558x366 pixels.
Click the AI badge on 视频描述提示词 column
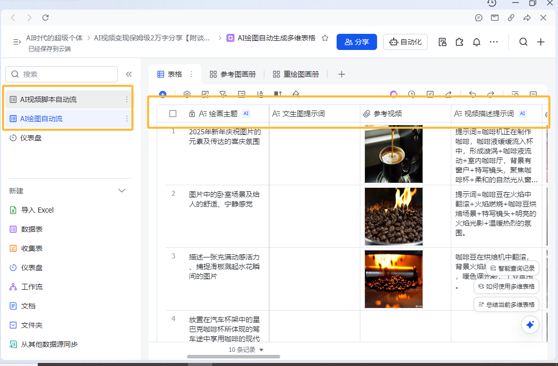523,114
